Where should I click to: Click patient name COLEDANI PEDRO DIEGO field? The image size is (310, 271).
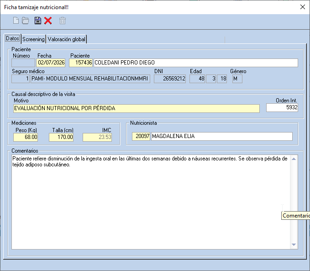point(196,63)
